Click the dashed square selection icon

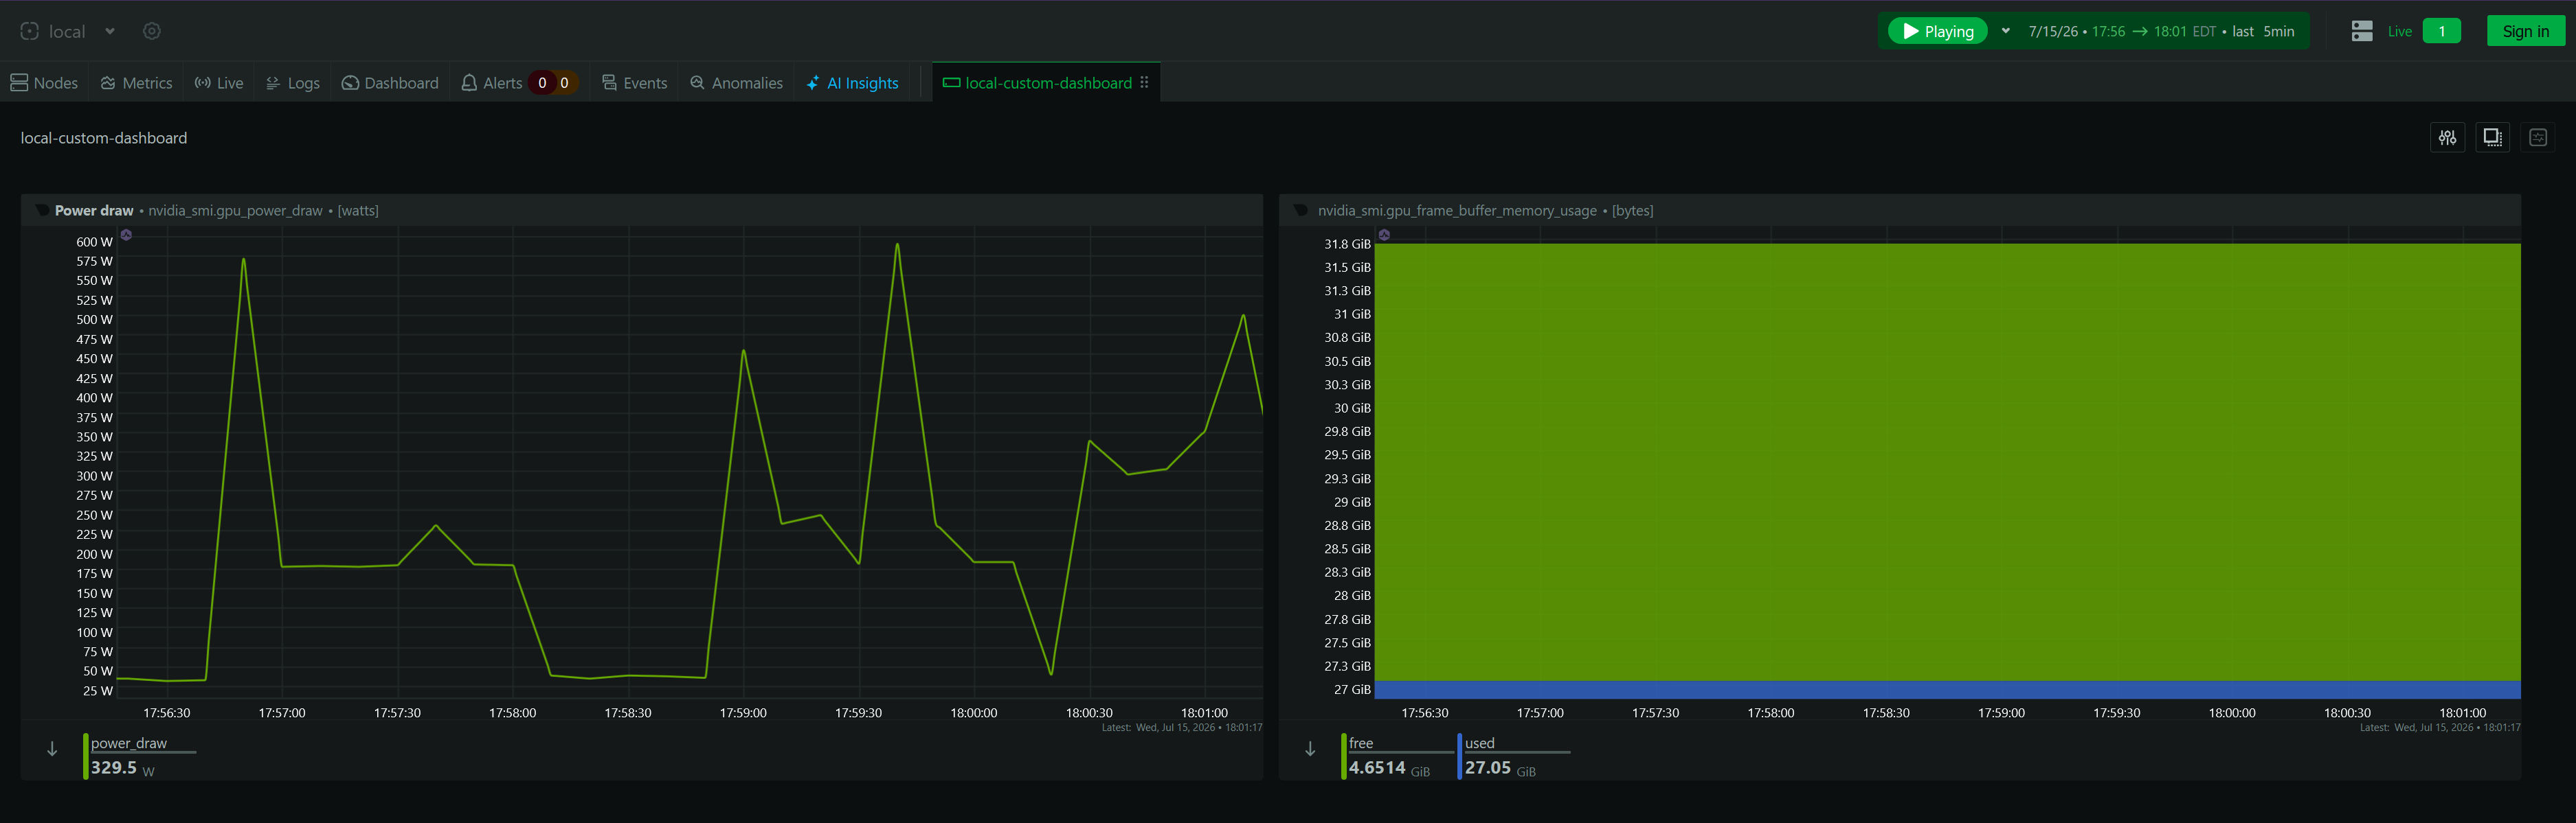click(x=2493, y=138)
